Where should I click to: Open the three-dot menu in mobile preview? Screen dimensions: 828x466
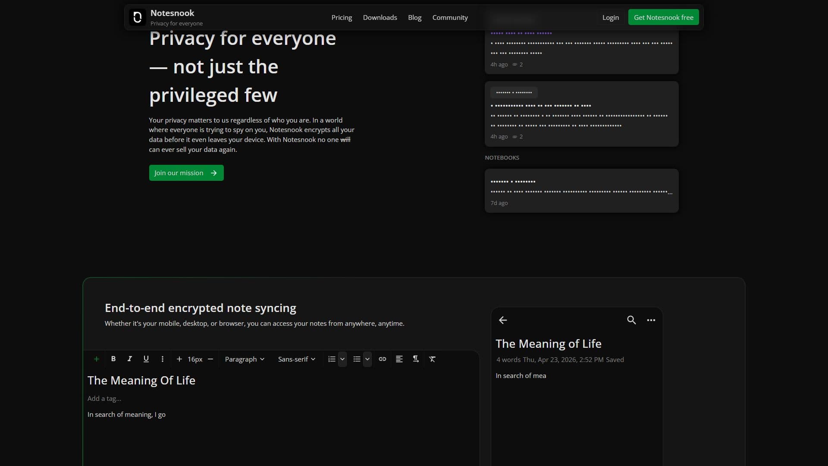pyautogui.click(x=651, y=320)
